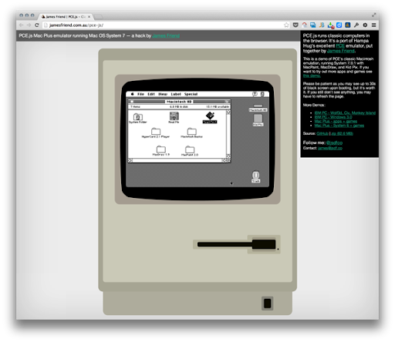Open the @jsdfco follow link

click(334, 142)
